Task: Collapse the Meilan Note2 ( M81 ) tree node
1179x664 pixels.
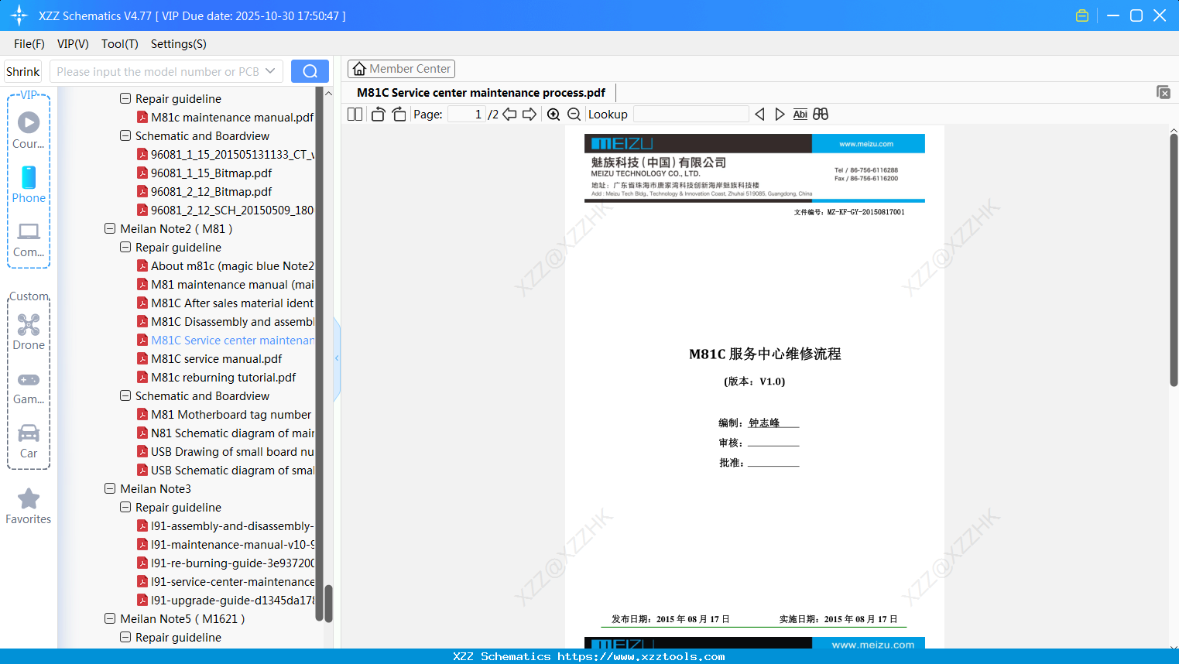Action: pyautogui.click(x=110, y=228)
